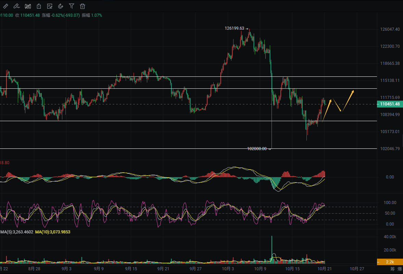
Task: Open the candlestick chart style icon
Action: pyautogui.click(x=28, y=6)
